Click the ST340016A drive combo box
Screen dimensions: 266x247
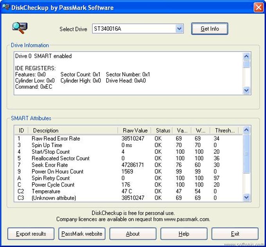tap(138, 28)
